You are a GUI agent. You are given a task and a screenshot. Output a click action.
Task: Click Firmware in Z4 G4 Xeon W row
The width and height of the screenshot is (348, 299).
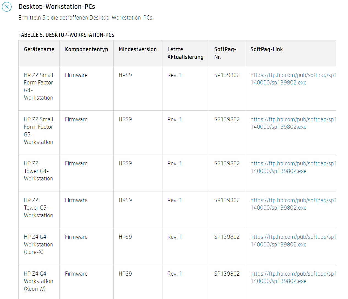pos(76,274)
